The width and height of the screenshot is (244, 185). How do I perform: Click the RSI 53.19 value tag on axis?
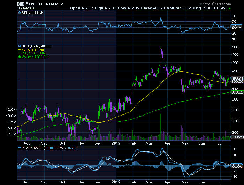click(236, 27)
